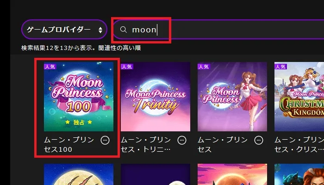Click the magnifier search icon
Screen dimensions: 324x185
(x=124, y=30)
